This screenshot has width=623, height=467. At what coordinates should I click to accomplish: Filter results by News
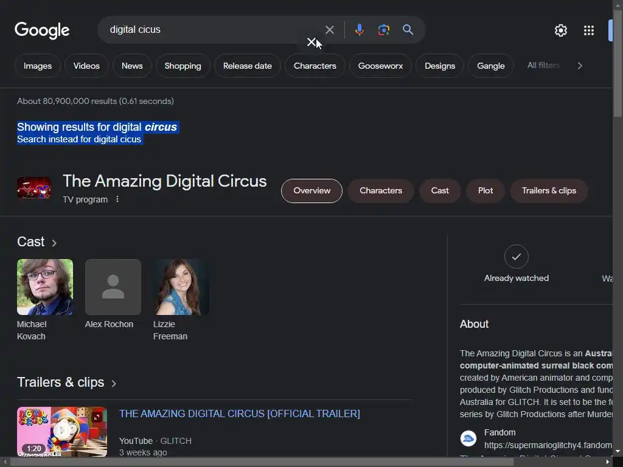(132, 66)
